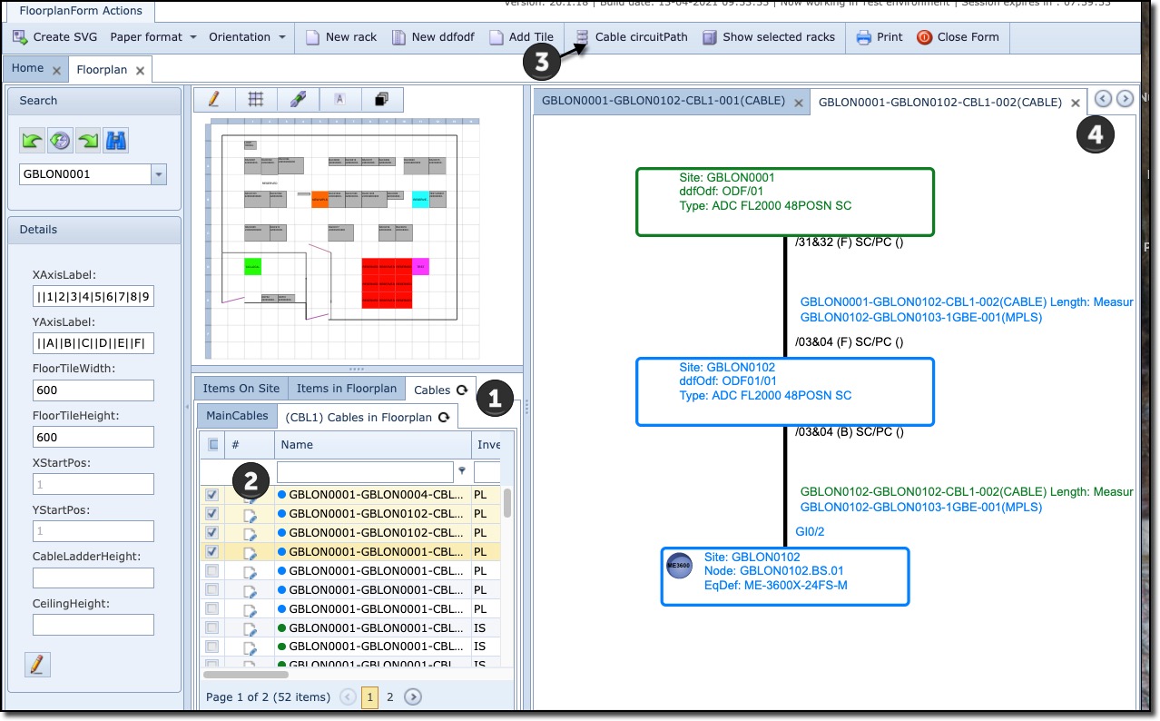Go to page 2 of cables list

[390, 697]
